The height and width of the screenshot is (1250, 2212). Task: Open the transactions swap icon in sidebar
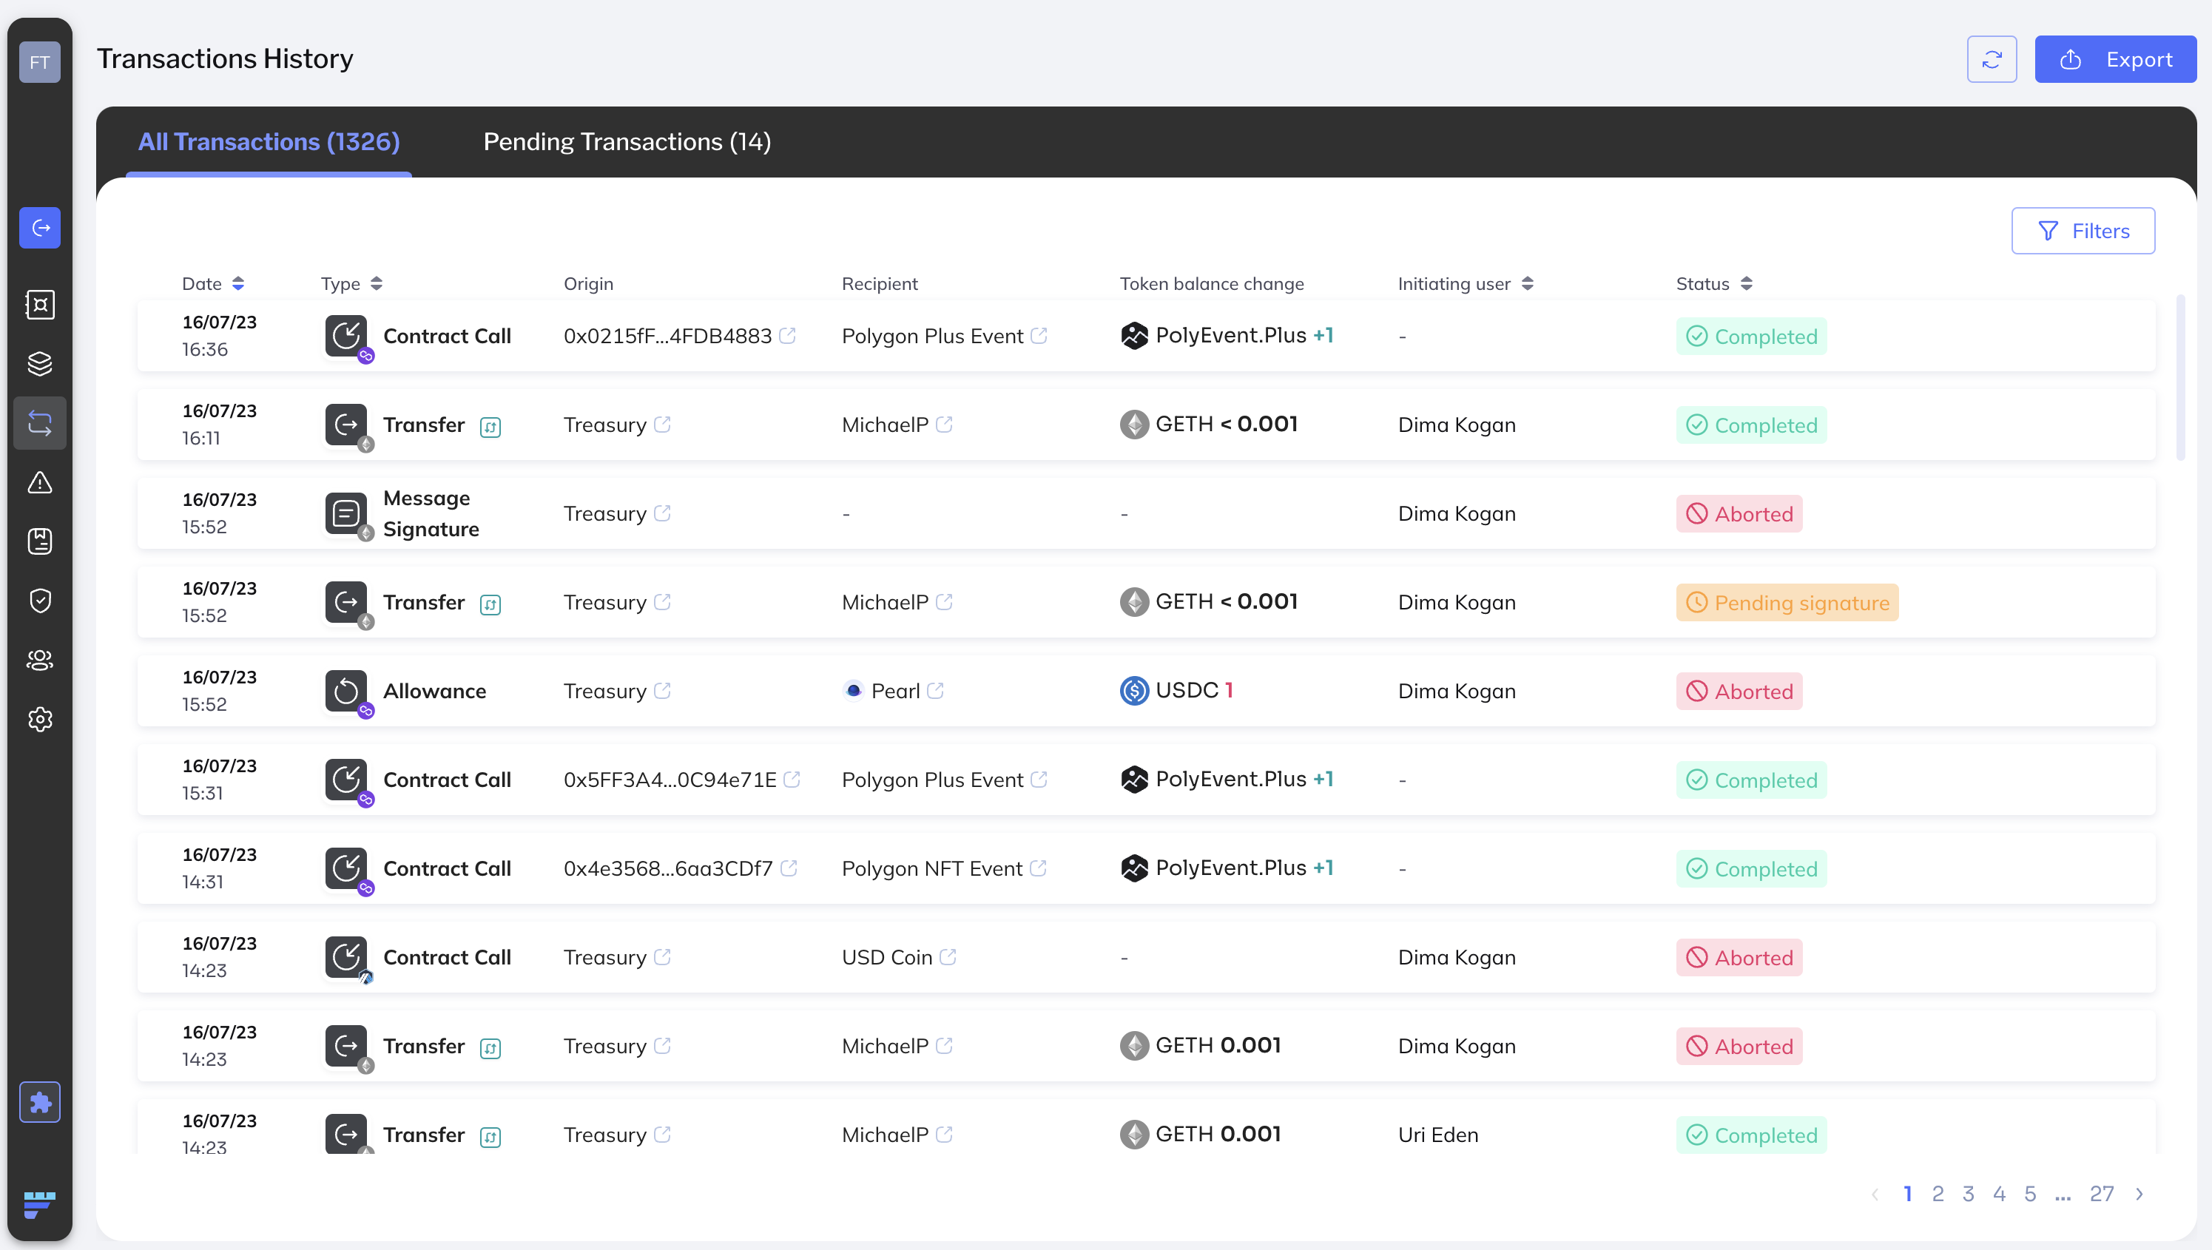tap(39, 422)
